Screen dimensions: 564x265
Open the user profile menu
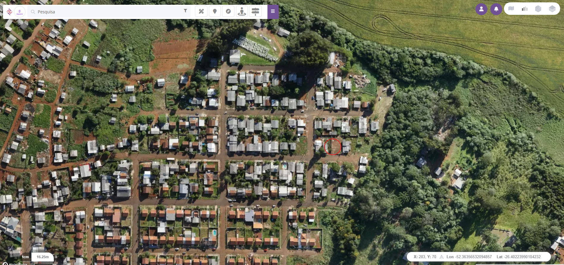coord(481,9)
